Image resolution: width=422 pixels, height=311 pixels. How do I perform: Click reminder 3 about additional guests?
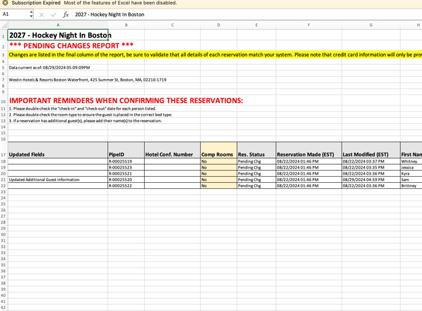pyautogui.click(x=58, y=121)
